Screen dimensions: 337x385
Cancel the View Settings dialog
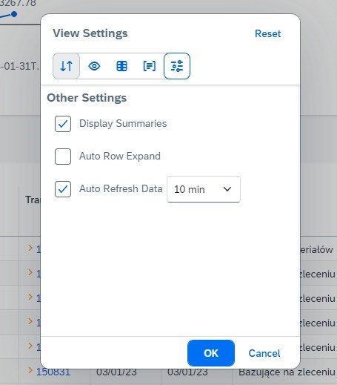264,353
